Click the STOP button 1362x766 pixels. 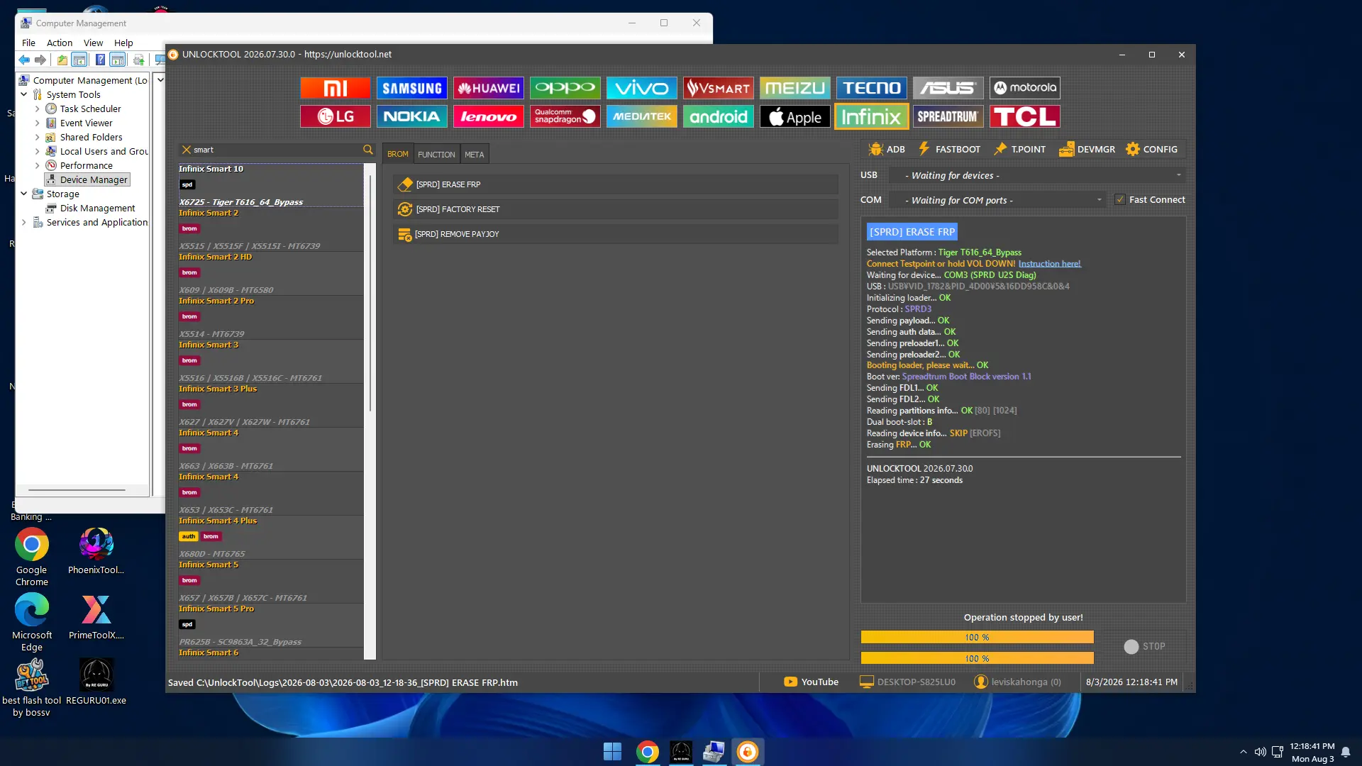1145,647
